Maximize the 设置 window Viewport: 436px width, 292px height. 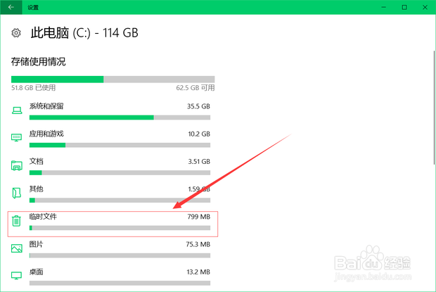point(404,7)
